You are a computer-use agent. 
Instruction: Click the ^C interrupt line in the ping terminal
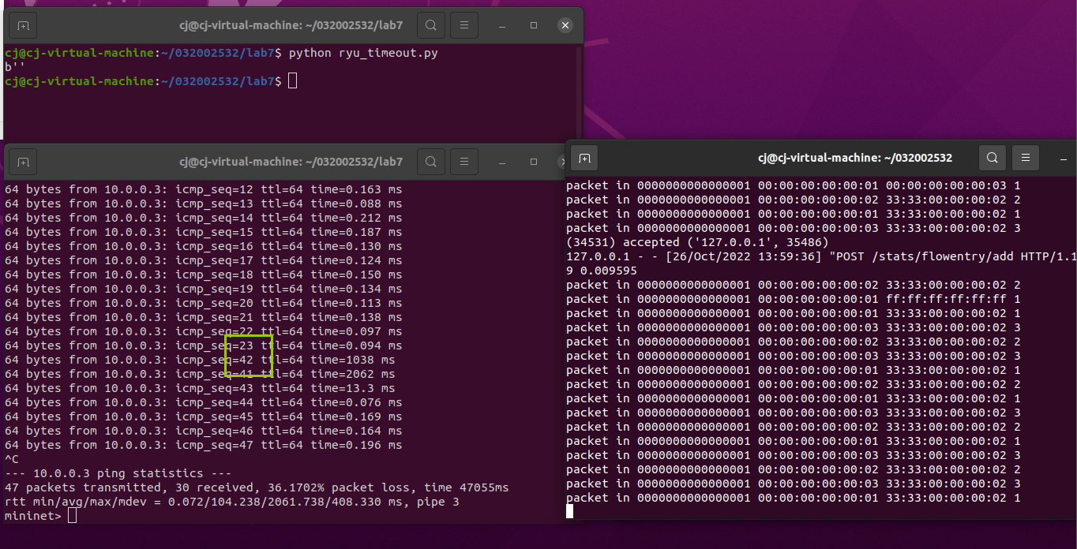(x=11, y=459)
